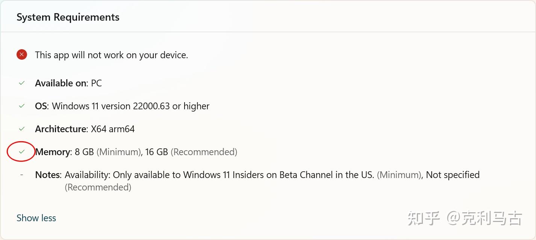Click the red error X icon
536x240 pixels.
point(22,55)
